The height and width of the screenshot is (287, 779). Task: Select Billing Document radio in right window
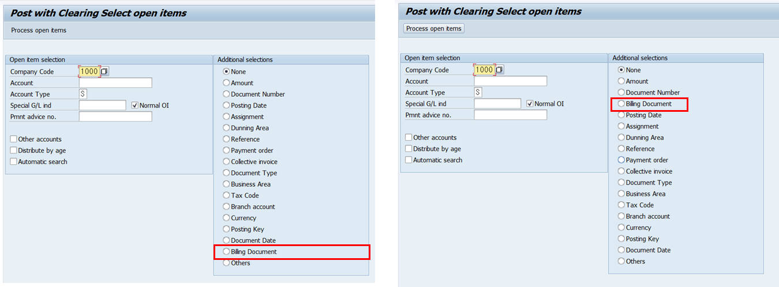tap(621, 104)
